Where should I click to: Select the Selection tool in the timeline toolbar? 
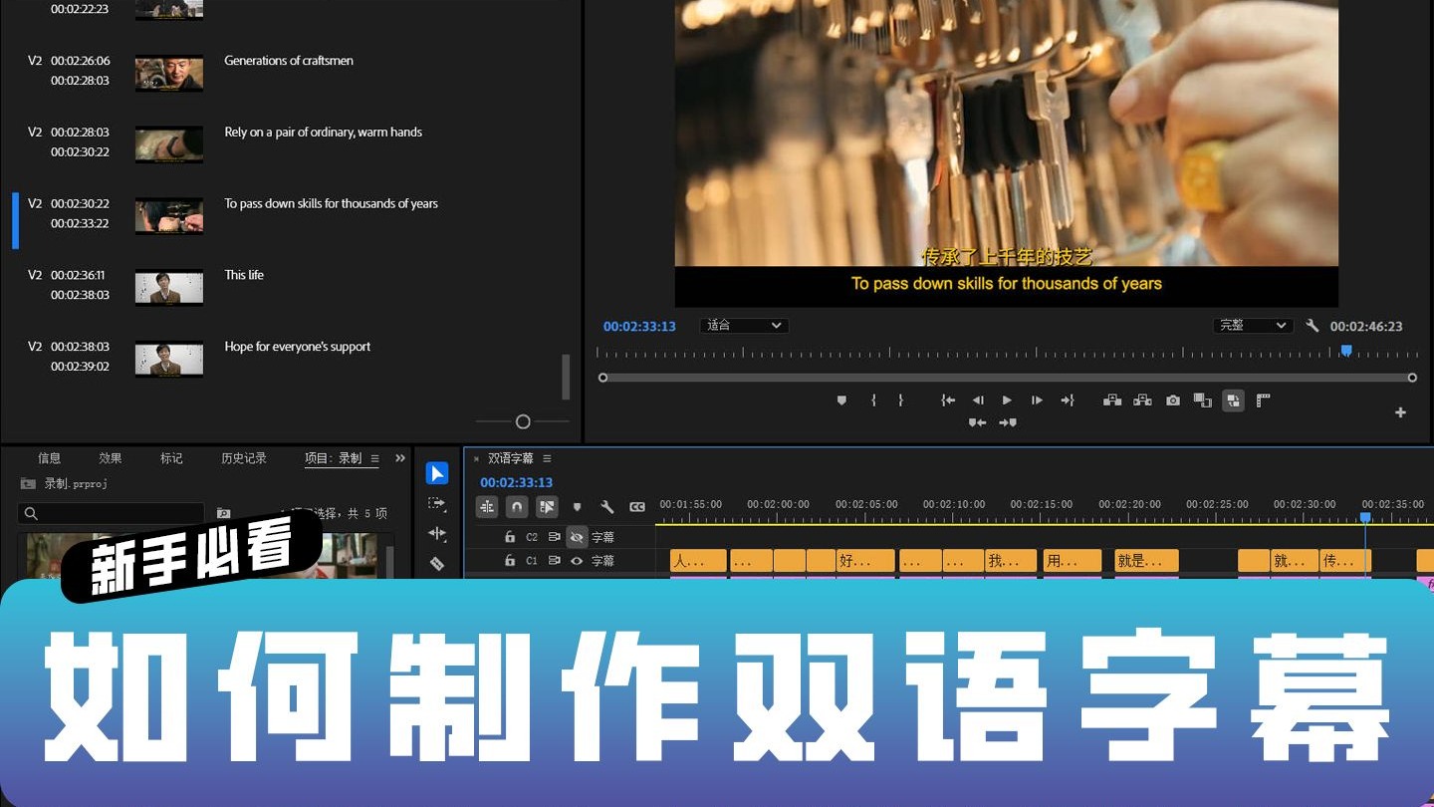point(438,473)
